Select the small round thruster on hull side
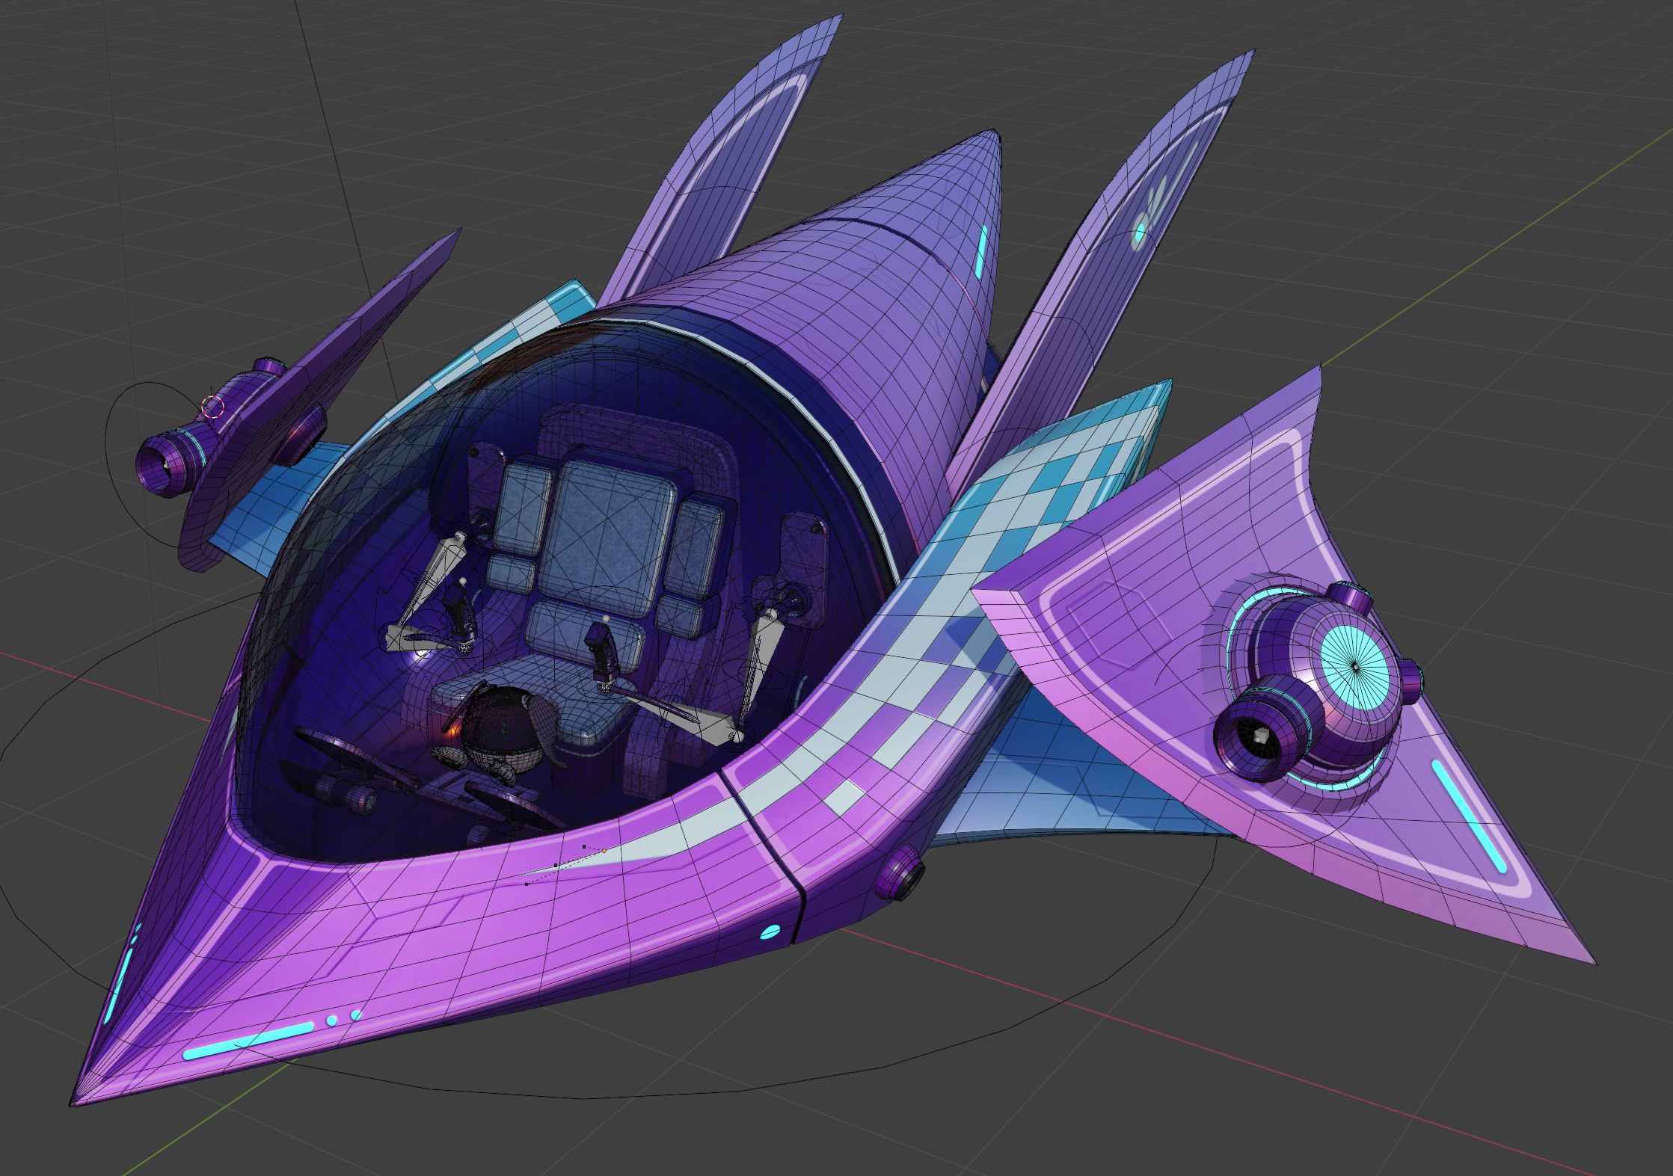1673x1176 pixels. (901, 872)
